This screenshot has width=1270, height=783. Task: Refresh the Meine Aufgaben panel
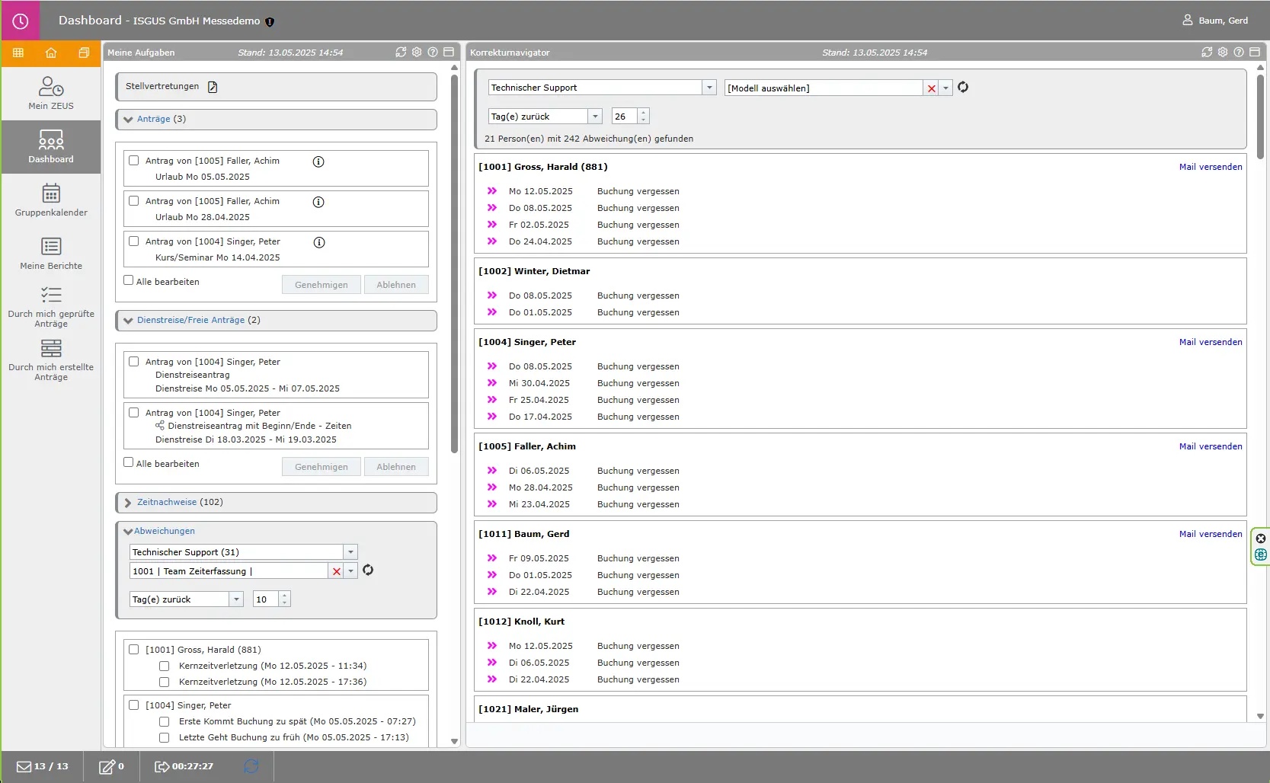(x=401, y=53)
